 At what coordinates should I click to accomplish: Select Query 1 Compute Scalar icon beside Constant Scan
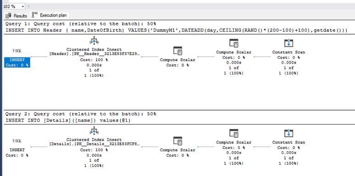[233, 43]
